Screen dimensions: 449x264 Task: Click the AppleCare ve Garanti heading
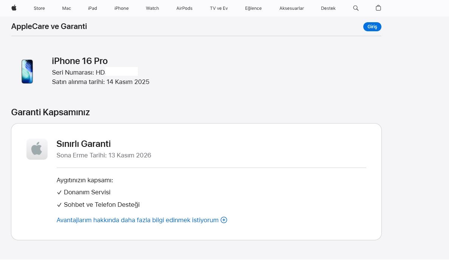click(49, 26)
